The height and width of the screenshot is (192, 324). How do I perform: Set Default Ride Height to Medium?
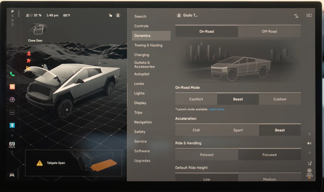coord(269,178)
